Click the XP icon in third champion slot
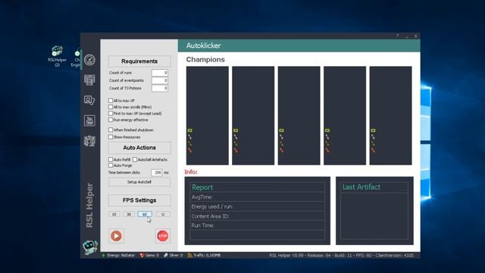 tap(281, 130)
